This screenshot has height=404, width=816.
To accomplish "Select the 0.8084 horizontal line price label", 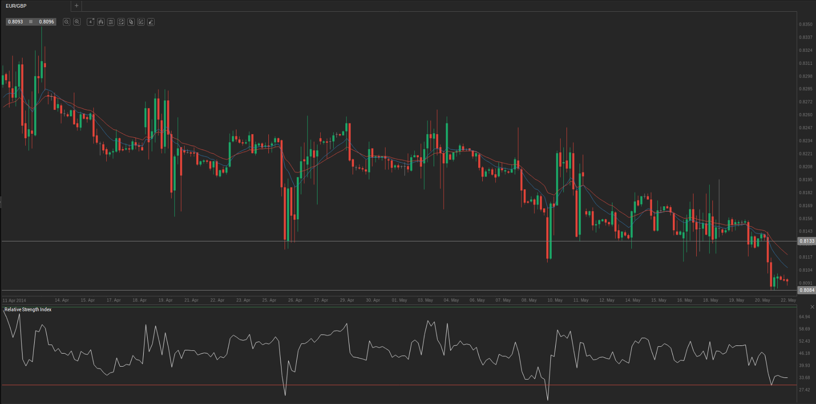I will [806, 290].
